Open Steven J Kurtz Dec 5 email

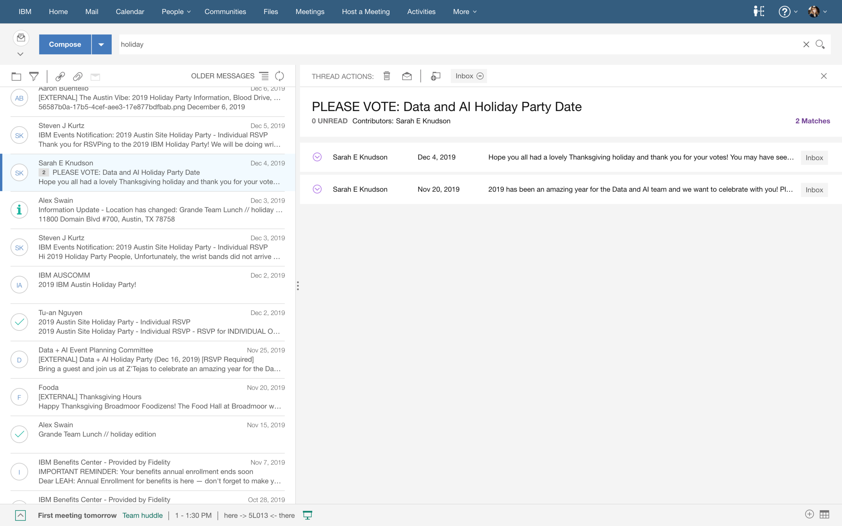click(148, 135)
